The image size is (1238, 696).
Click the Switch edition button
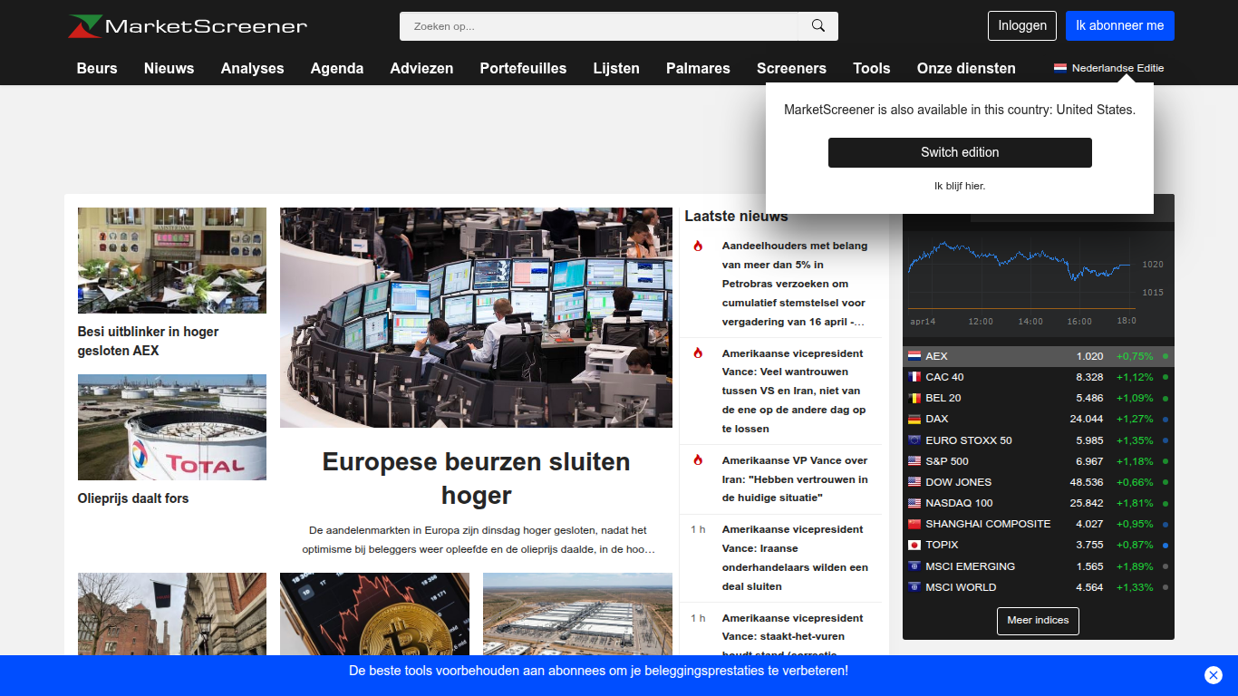click(960, 152)
